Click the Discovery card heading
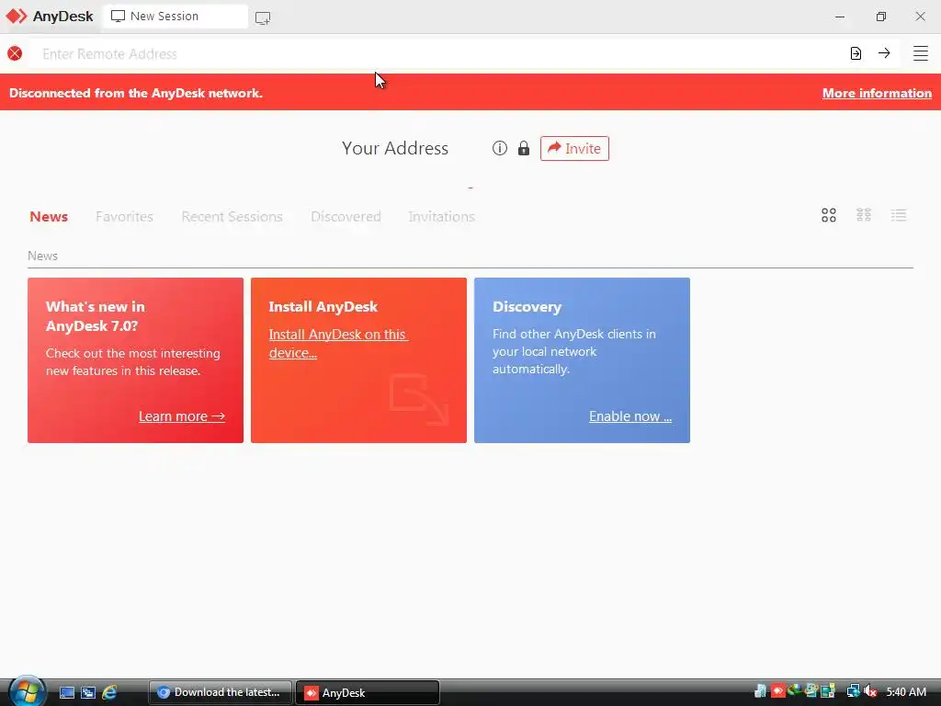The width and height of the screenshot is (941, 706). point(527,307)
